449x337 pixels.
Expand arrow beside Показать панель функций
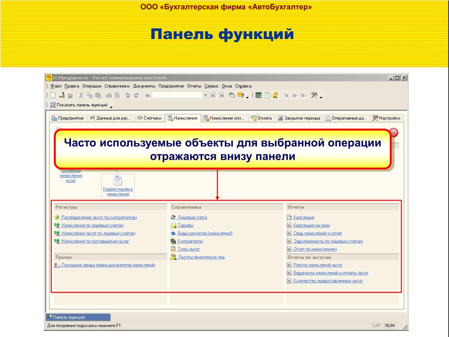click(x=111, y=107)
